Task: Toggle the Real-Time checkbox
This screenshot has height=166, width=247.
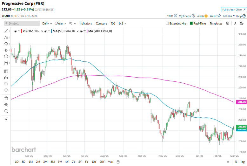Action: tap(191, 23)
